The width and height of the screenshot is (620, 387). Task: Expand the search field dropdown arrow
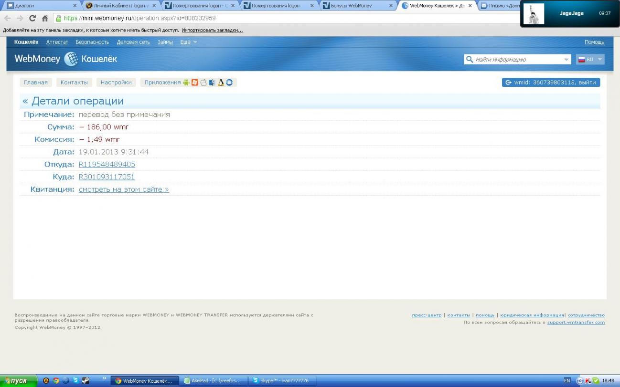(566, 60)
